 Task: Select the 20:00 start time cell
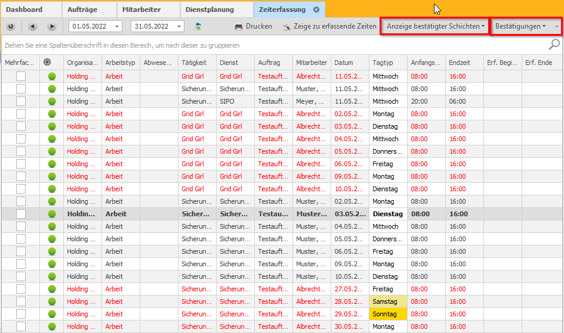pos(427,101)
